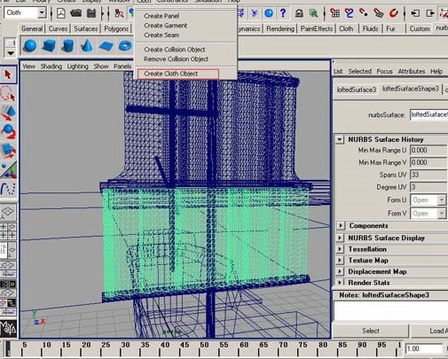Image resolution: width=448 pixels, height=359 pixels.
Task: Click the current frame 1.00 field
Action: click(423, 349)
